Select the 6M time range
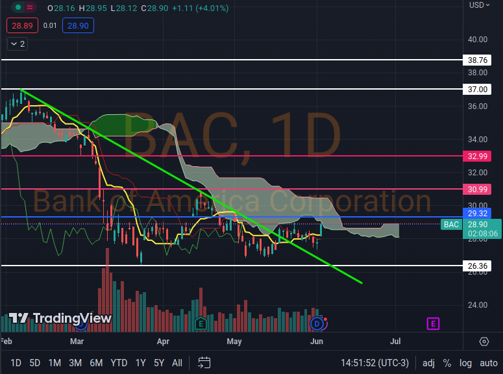This screenshot has width=503, height=374. (x=96, y=363)
